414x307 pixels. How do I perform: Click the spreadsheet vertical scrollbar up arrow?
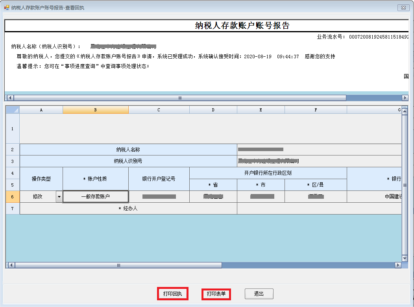click(405, 112)
